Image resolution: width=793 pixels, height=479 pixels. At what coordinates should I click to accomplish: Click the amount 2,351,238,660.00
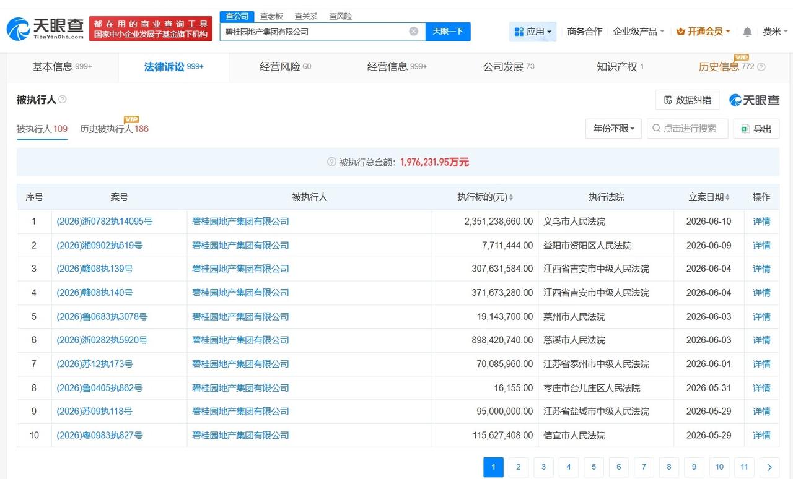click(498, 222)
